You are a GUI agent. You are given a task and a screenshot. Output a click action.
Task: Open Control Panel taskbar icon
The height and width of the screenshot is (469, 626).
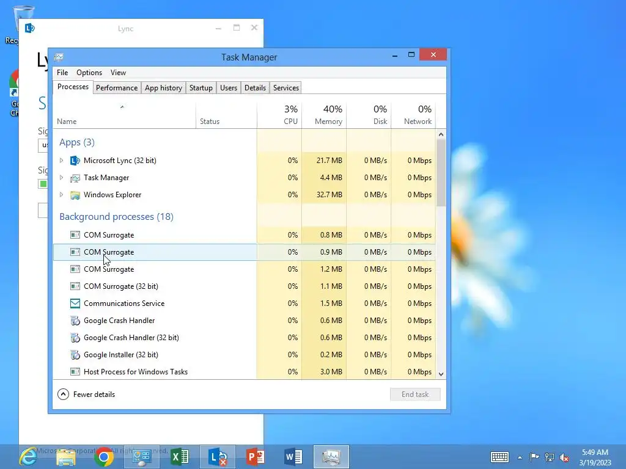coord(142,457)
